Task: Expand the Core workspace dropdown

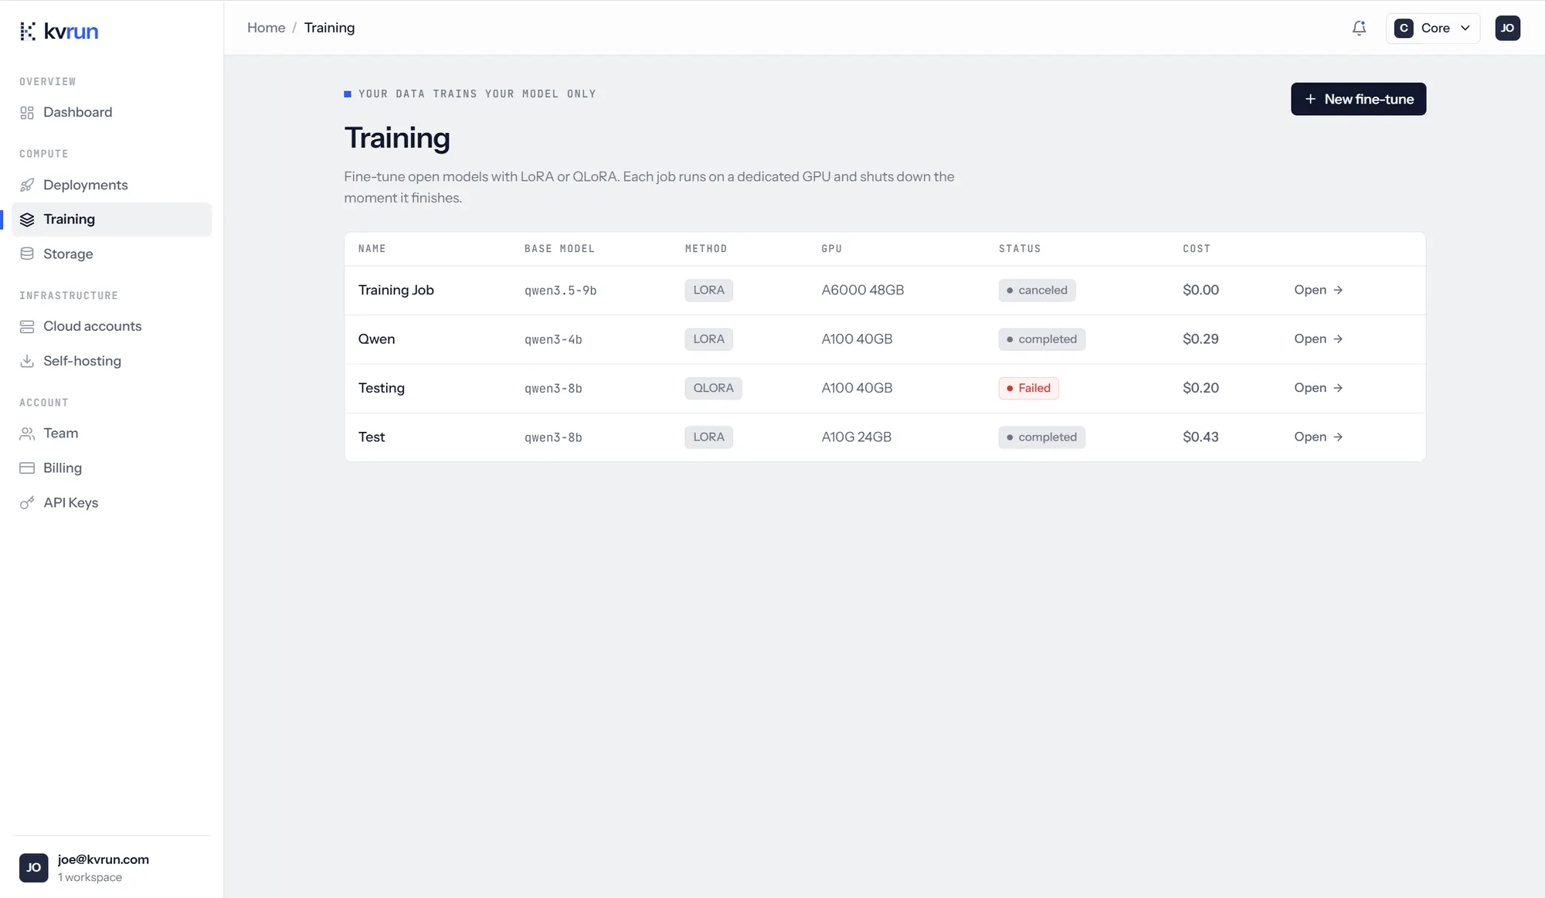Action: (1432, 28)
